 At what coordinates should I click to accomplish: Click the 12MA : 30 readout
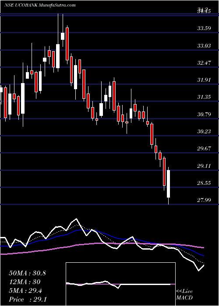click(25, 282)
